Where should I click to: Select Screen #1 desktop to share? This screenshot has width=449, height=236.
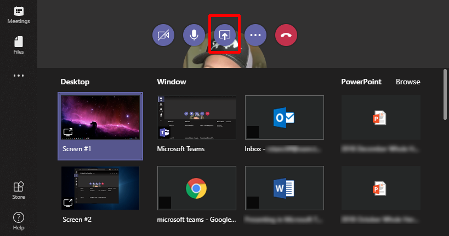(100, 117)
